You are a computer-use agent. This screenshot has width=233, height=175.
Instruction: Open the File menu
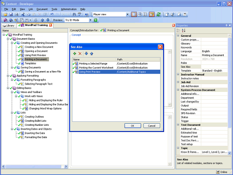pyautogui.click(x=6, y=9)
